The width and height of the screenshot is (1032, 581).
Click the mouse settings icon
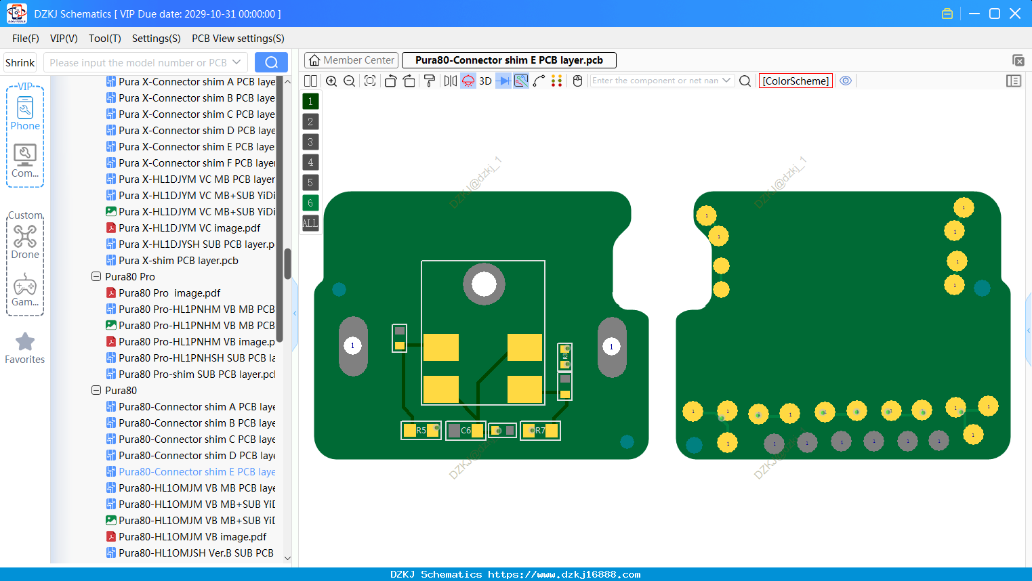point(578,81)
